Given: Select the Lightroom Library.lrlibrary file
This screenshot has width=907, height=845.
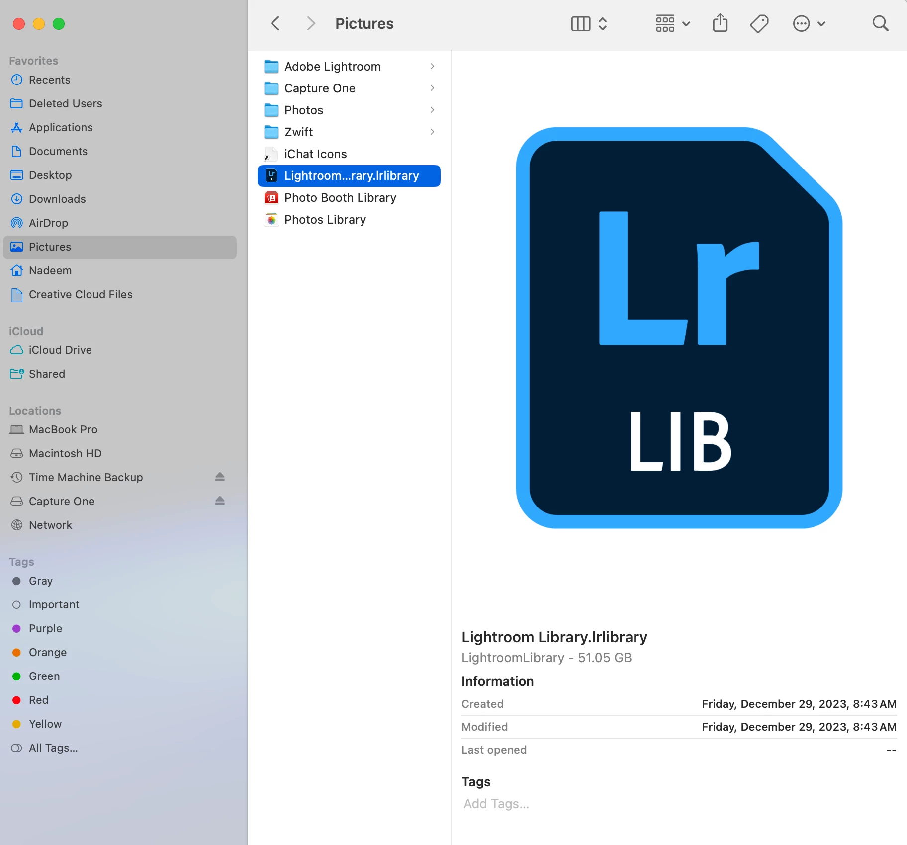Looking at the screenshot, I should (349, 176).
